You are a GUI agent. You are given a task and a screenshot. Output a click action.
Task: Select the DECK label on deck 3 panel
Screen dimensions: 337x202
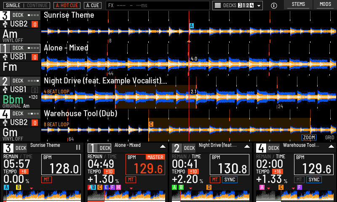pyautogui.click(x=21, y=148)
